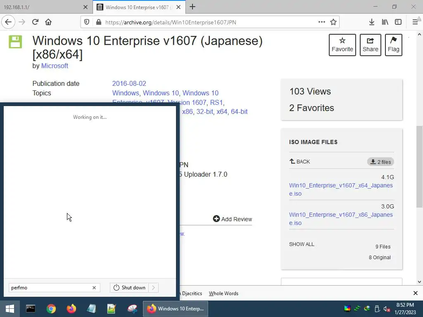
Task: Click the page vertical scrollbar thumb
Action: 420,167
